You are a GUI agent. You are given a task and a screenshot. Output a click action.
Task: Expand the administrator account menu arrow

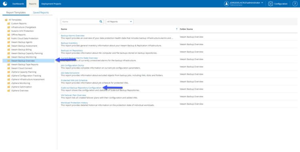pyautogui.click(x=262, y=3)
